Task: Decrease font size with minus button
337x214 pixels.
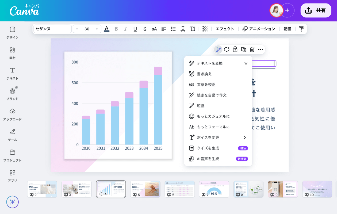Action: click(77, 29)
